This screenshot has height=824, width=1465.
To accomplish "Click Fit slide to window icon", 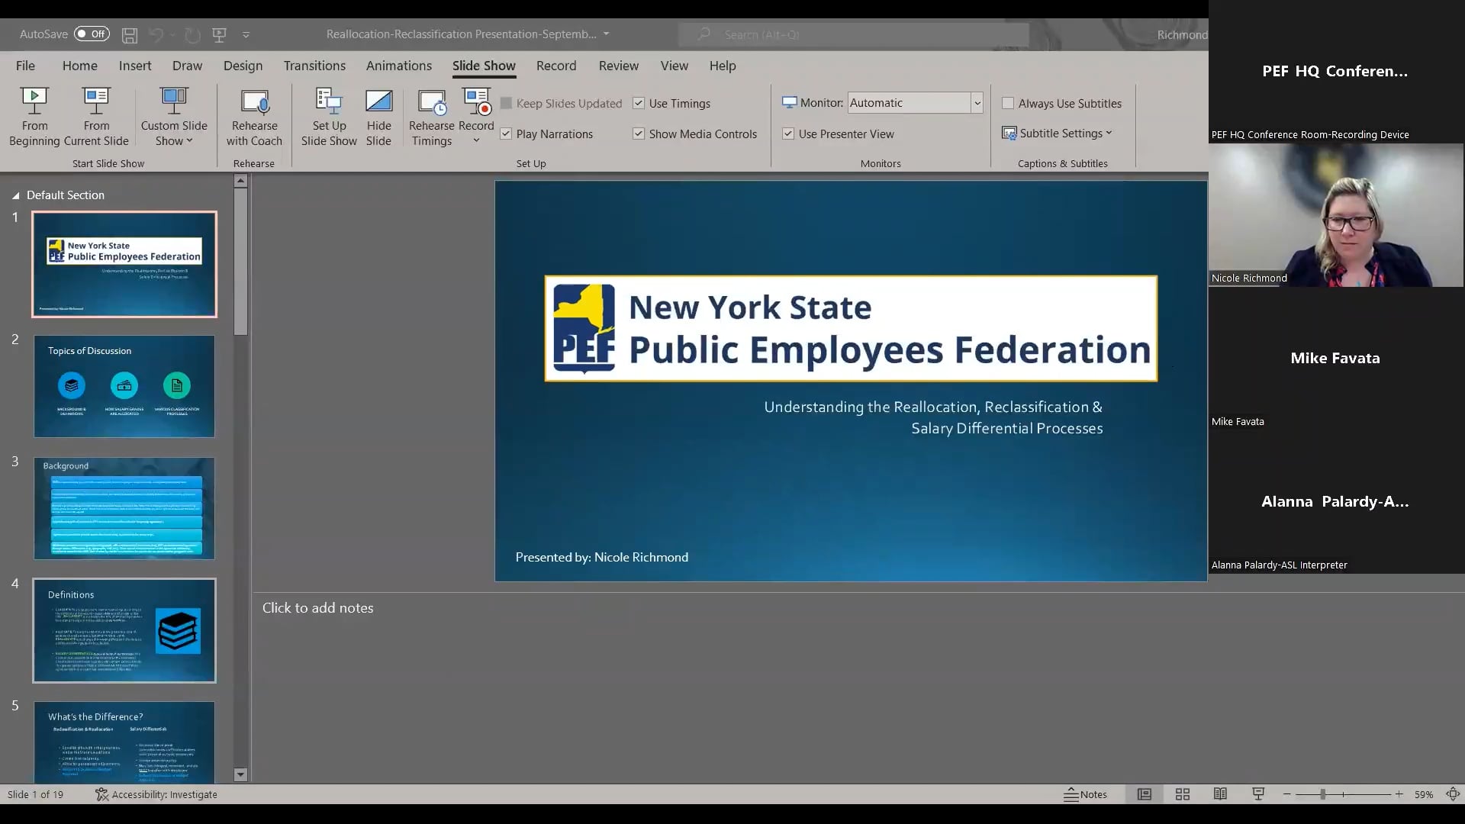I will pos(1453,794).
